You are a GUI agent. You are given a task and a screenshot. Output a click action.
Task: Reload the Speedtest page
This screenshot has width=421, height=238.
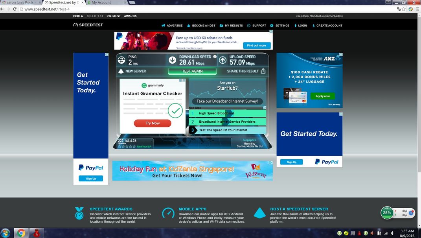(15, 9)
